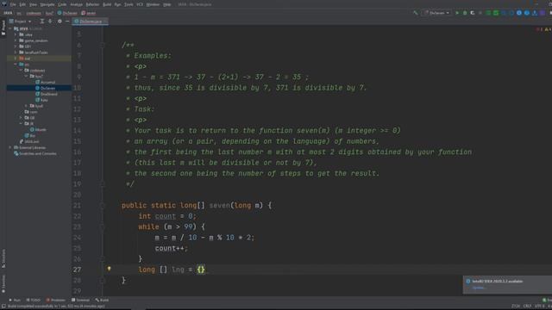Run with coverage icon in toolbar
Viewport: 552px width, 310px height.
[x=473, y=13]
